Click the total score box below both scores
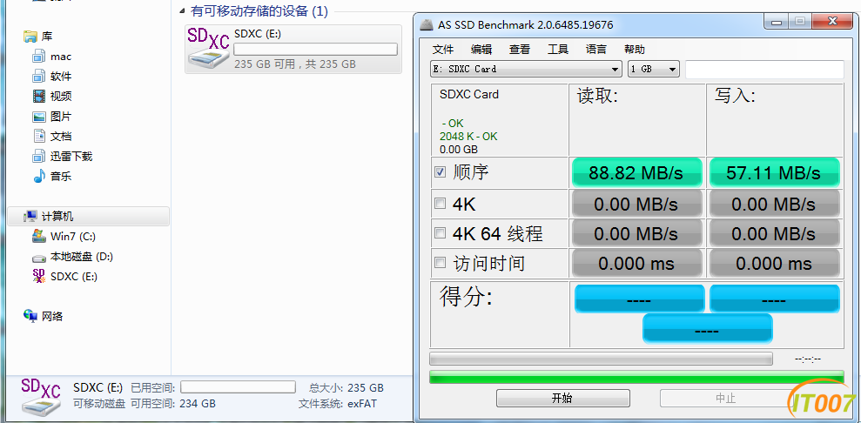Image resolution: width=861 pixels, height=423 pixels. (707, 329)
